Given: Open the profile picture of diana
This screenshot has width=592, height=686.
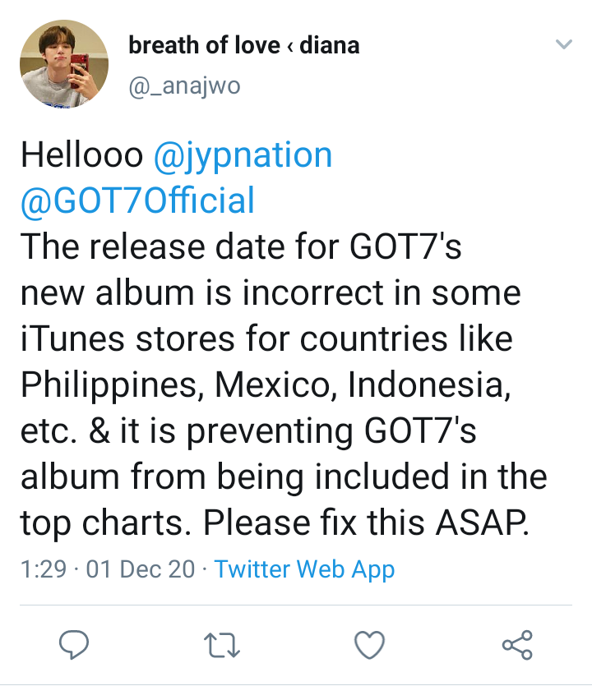Looking at the screenshot, I should [x=64, y=65].
